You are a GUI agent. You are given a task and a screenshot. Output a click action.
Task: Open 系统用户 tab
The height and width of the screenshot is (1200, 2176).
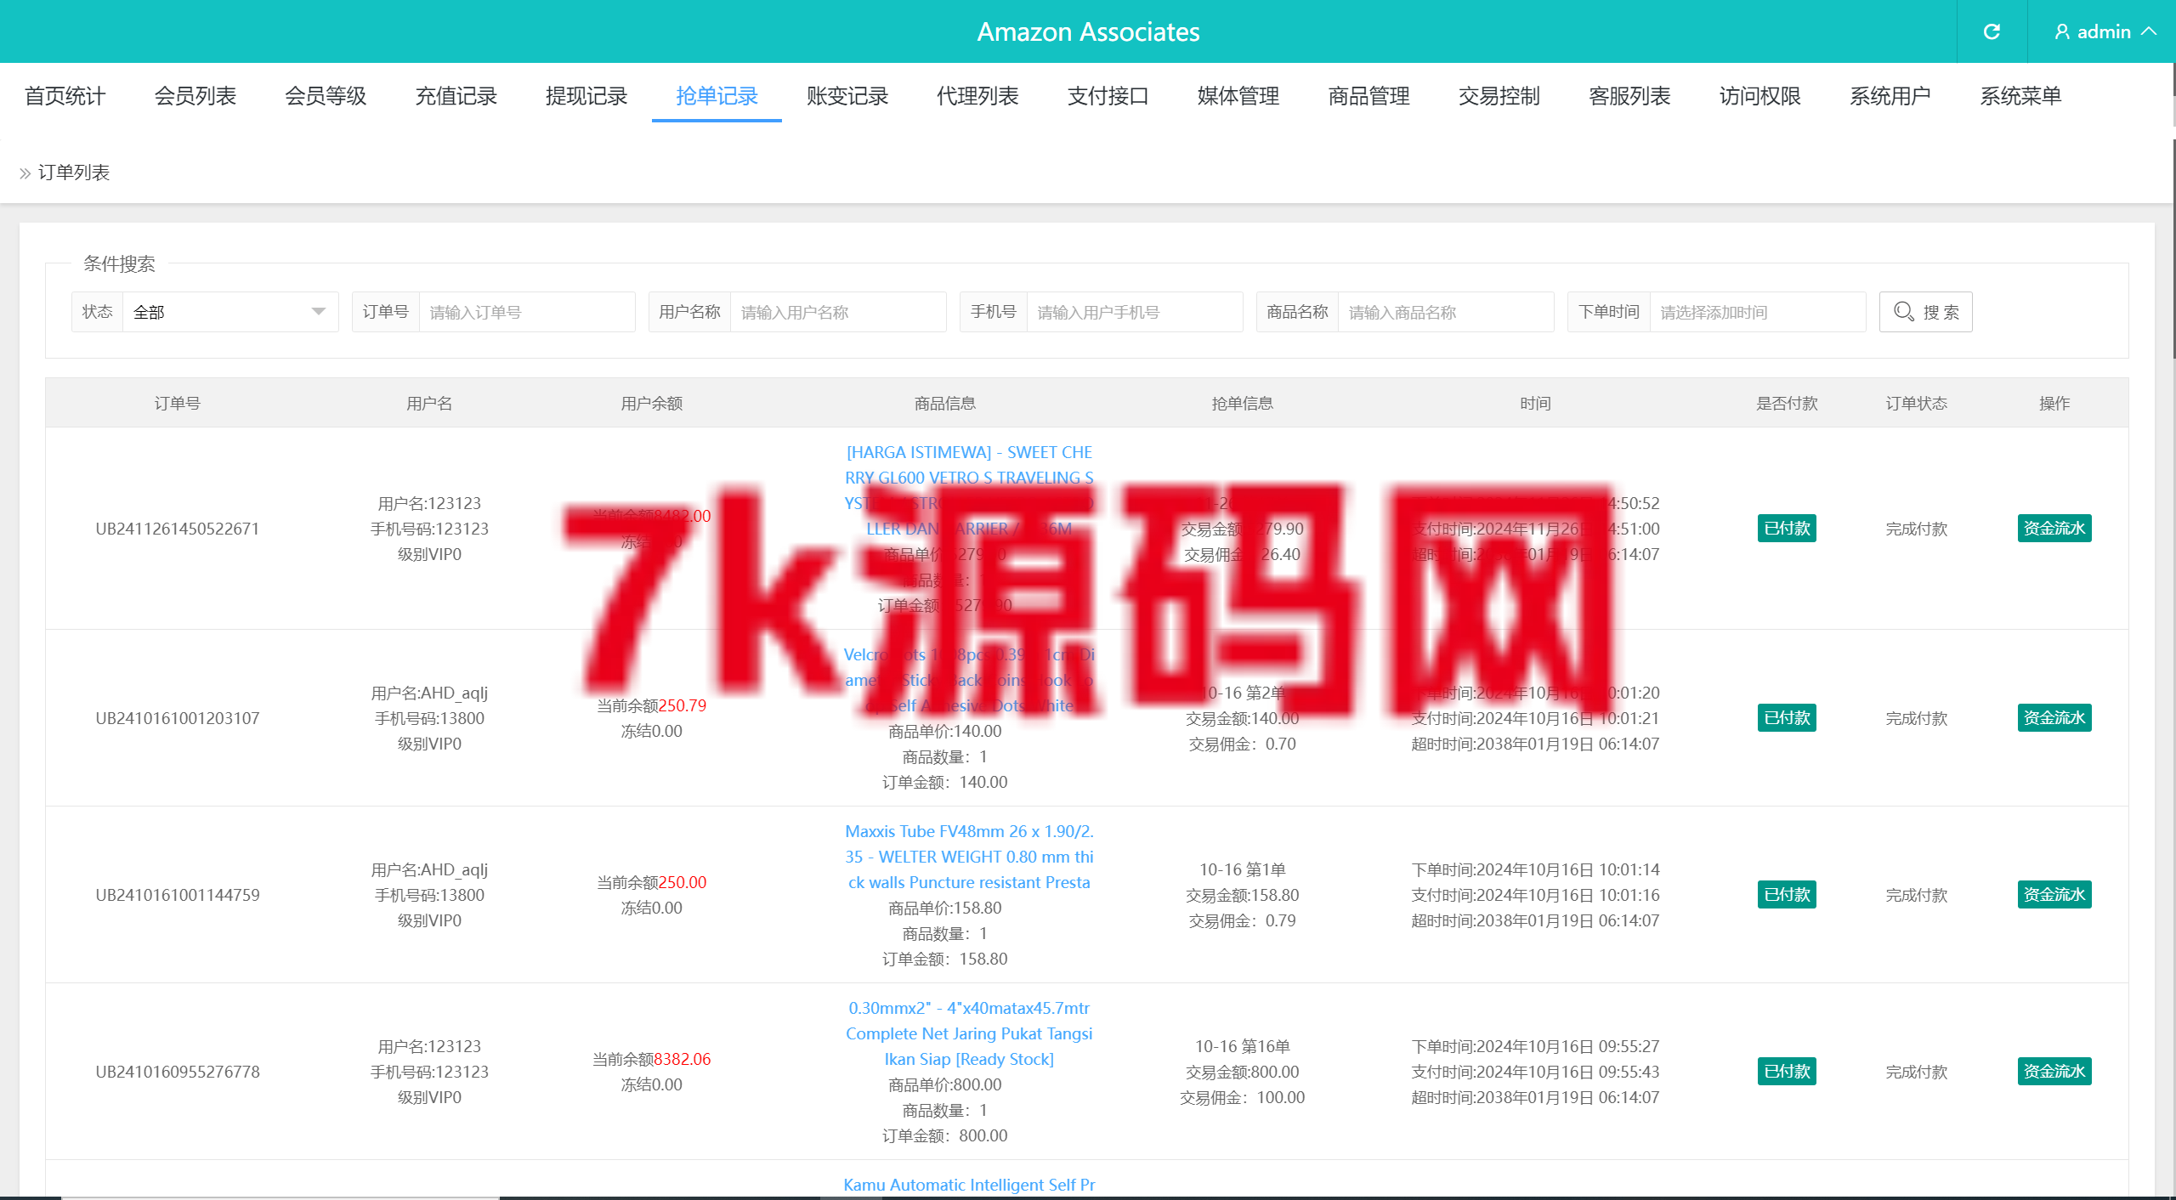point(1891,96)
